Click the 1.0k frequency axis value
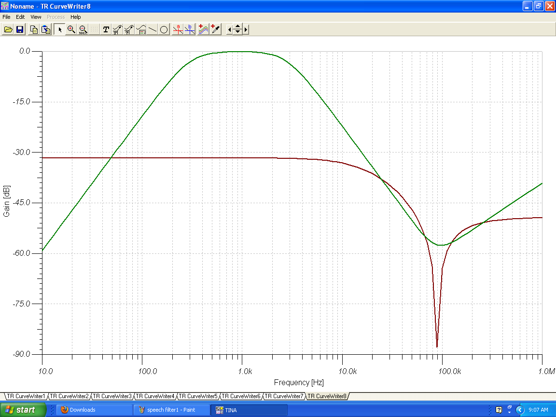This screenshot has width=556, height=417. [x=245, y=371]
